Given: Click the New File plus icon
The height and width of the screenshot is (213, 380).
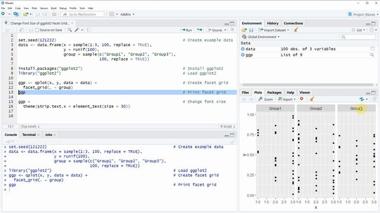Looking at the screenshot, I should click(3, 14).
